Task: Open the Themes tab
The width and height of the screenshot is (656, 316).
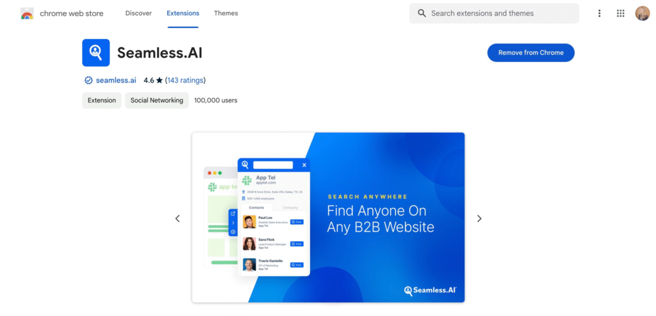Action: [x=226, y=13]
